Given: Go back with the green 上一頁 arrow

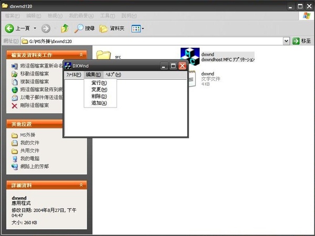Looking at the screenshot, I should (x=9, y=28).
